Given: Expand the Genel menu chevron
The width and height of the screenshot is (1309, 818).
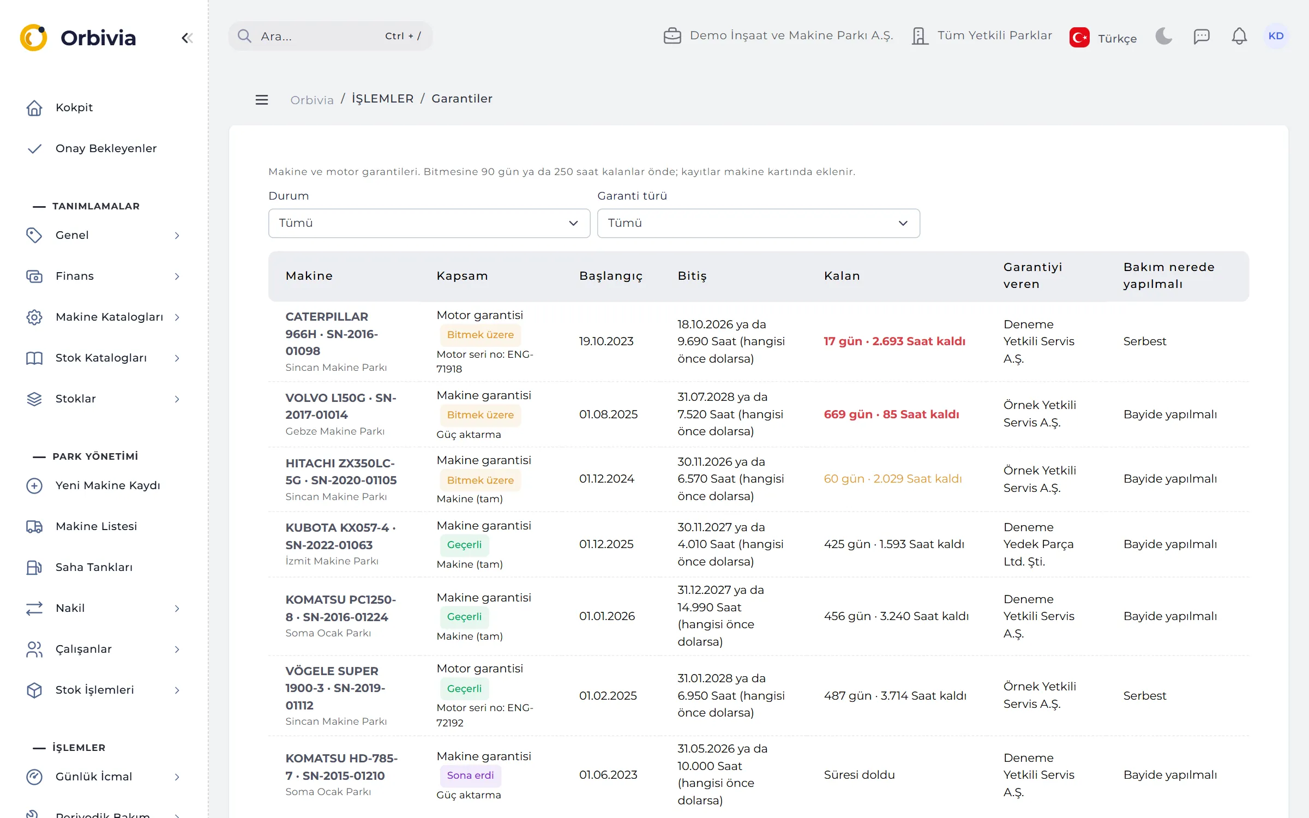Looking at the screenshot, I should tap(177, 235).
